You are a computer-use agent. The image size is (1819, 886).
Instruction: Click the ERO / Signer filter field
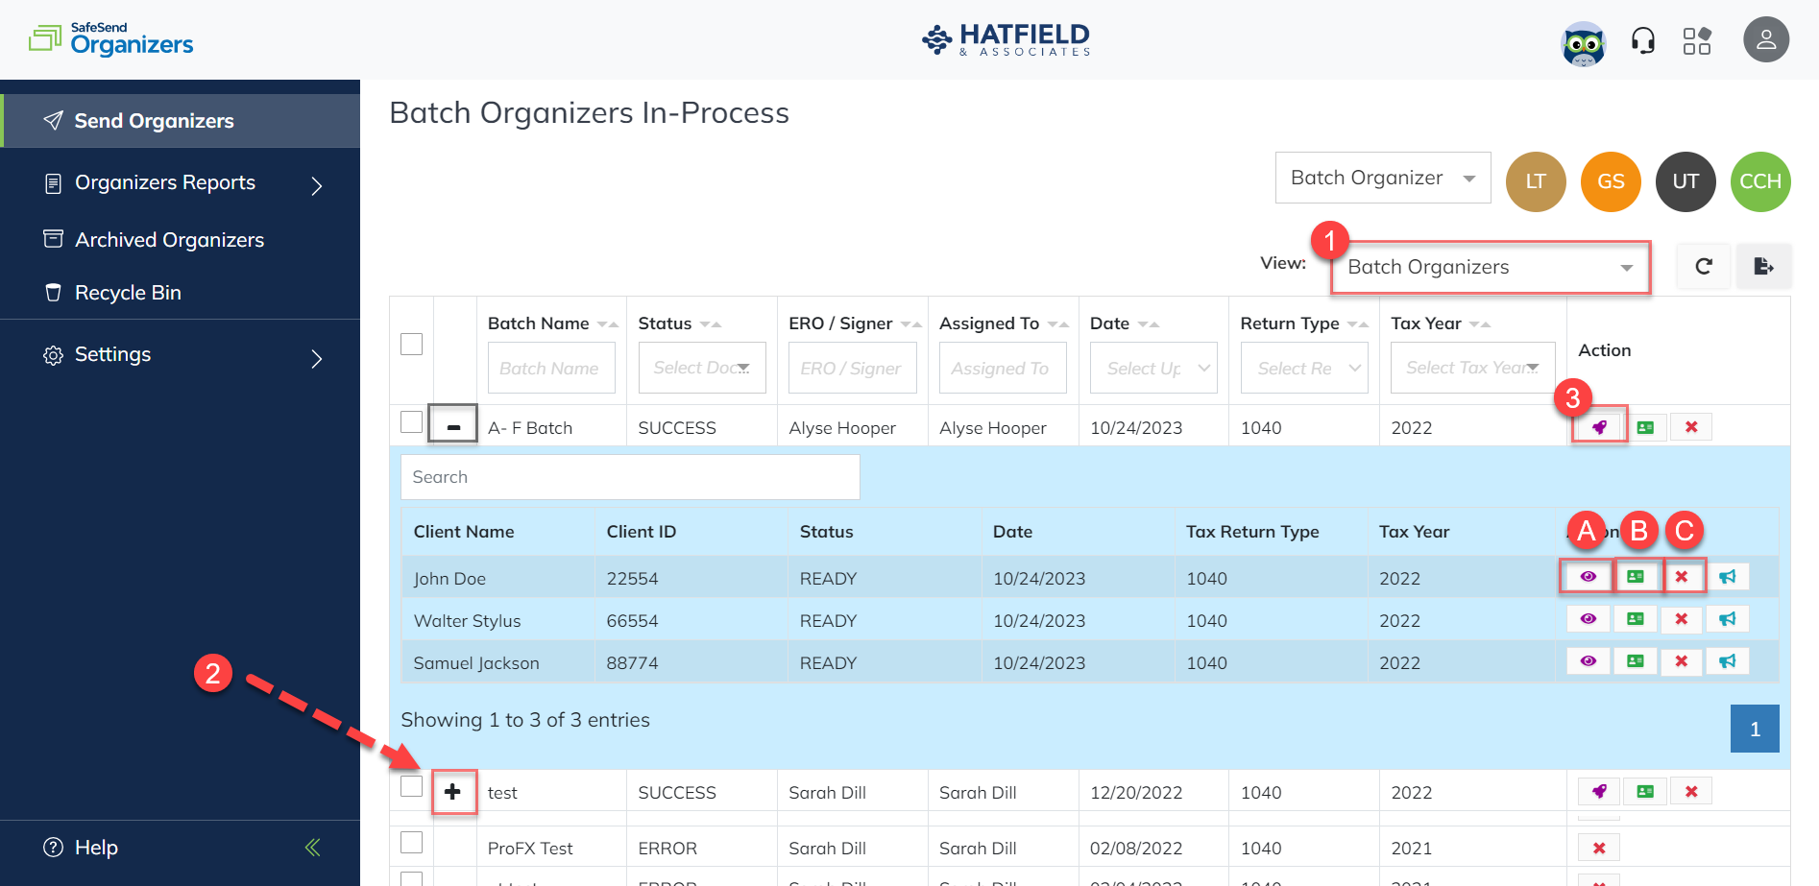click(853, 369)
